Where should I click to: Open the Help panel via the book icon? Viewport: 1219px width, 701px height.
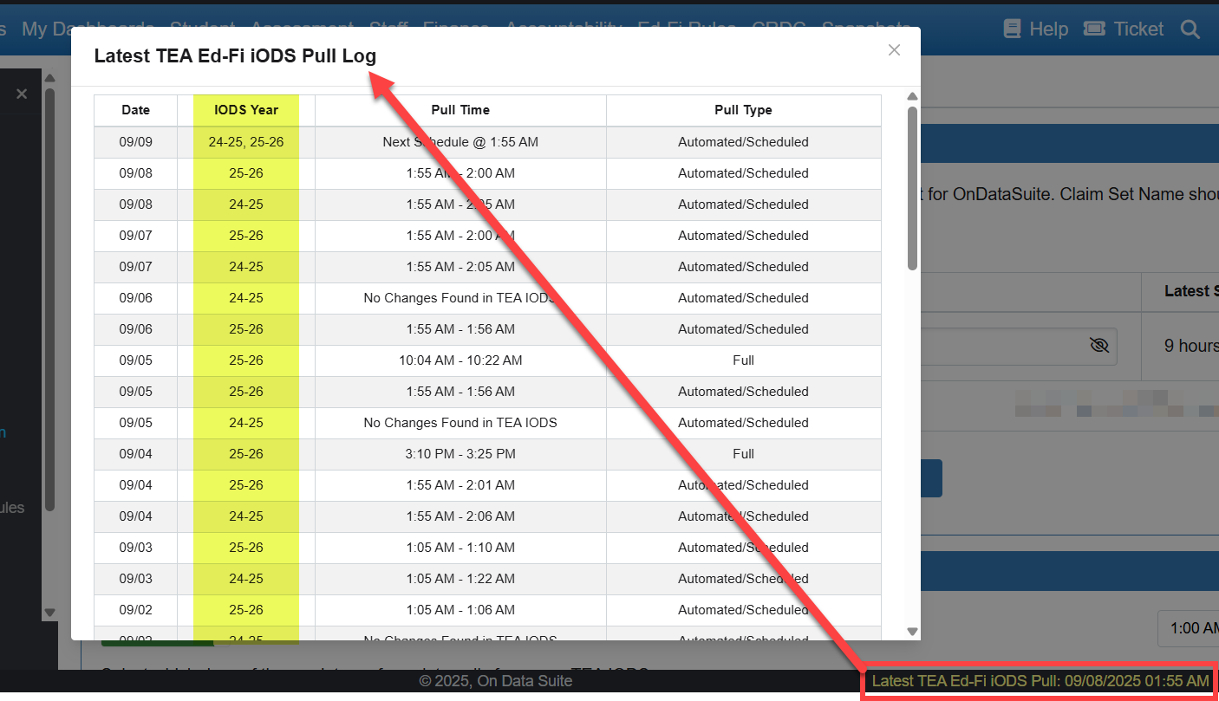(x=1012, y=28)
